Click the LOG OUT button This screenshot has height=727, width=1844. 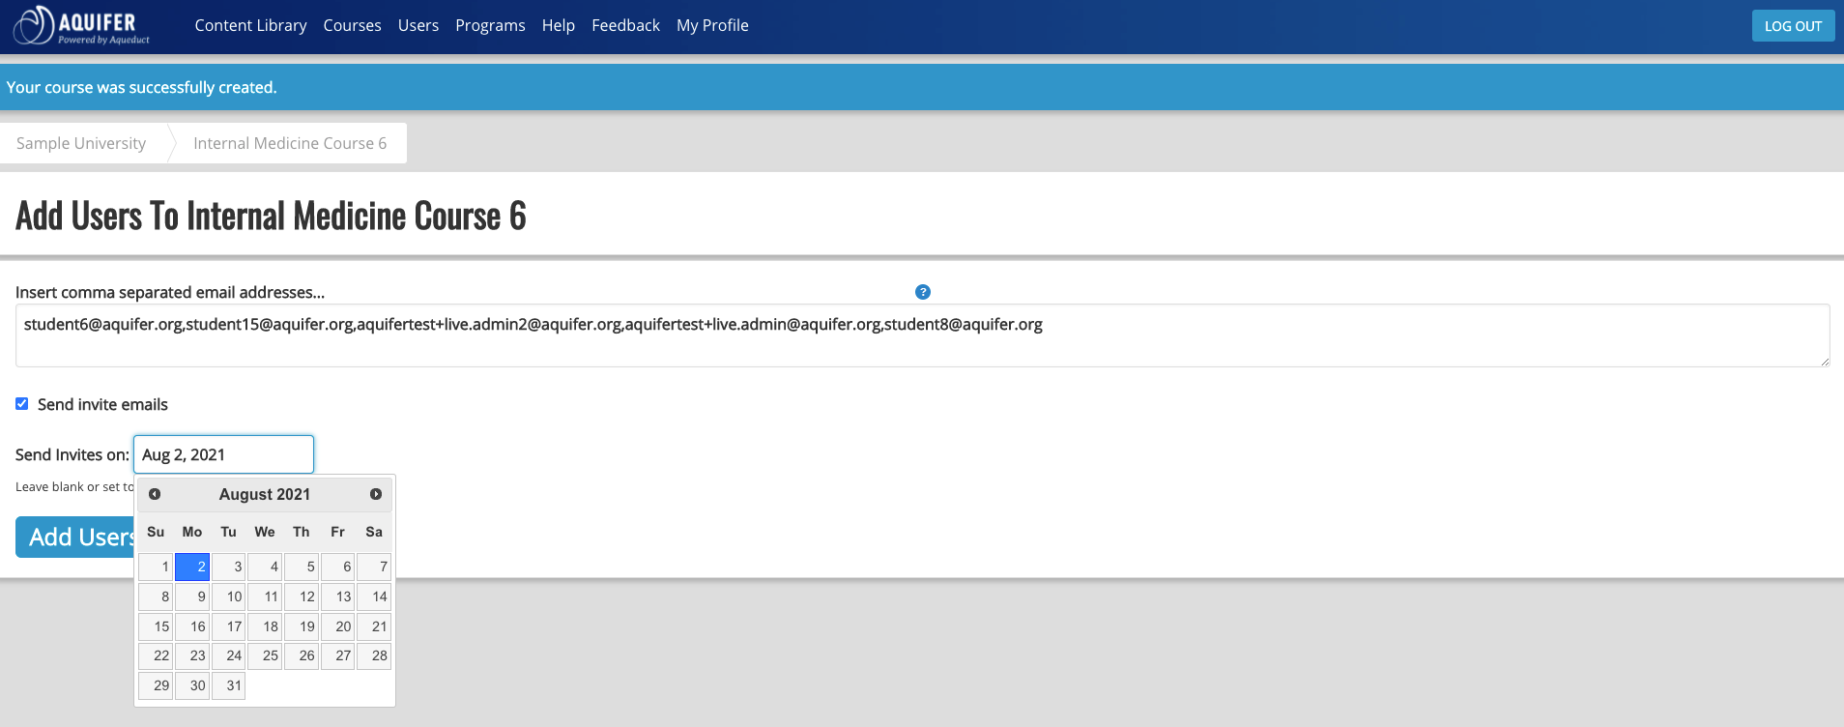[1793, 26]
